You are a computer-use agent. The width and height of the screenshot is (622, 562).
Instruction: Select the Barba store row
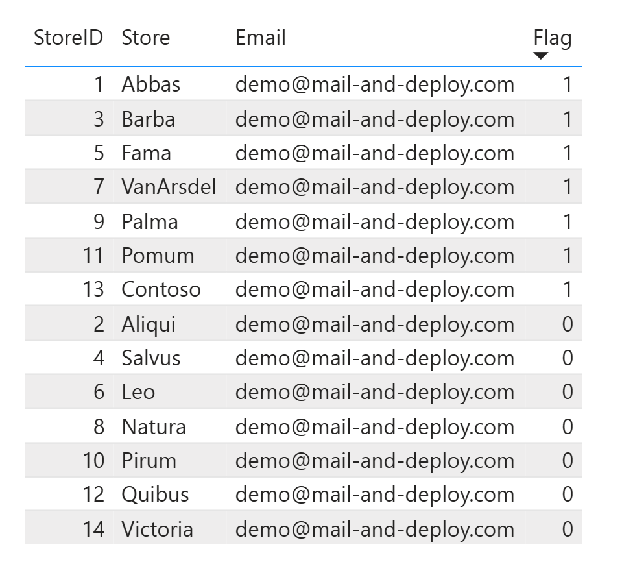coord(148,119)
